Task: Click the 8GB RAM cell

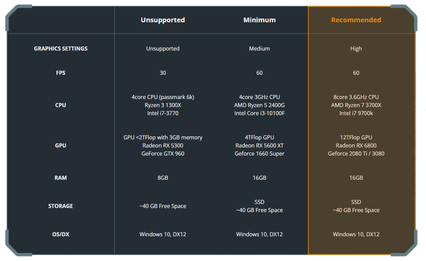Action: coord(163,178)
